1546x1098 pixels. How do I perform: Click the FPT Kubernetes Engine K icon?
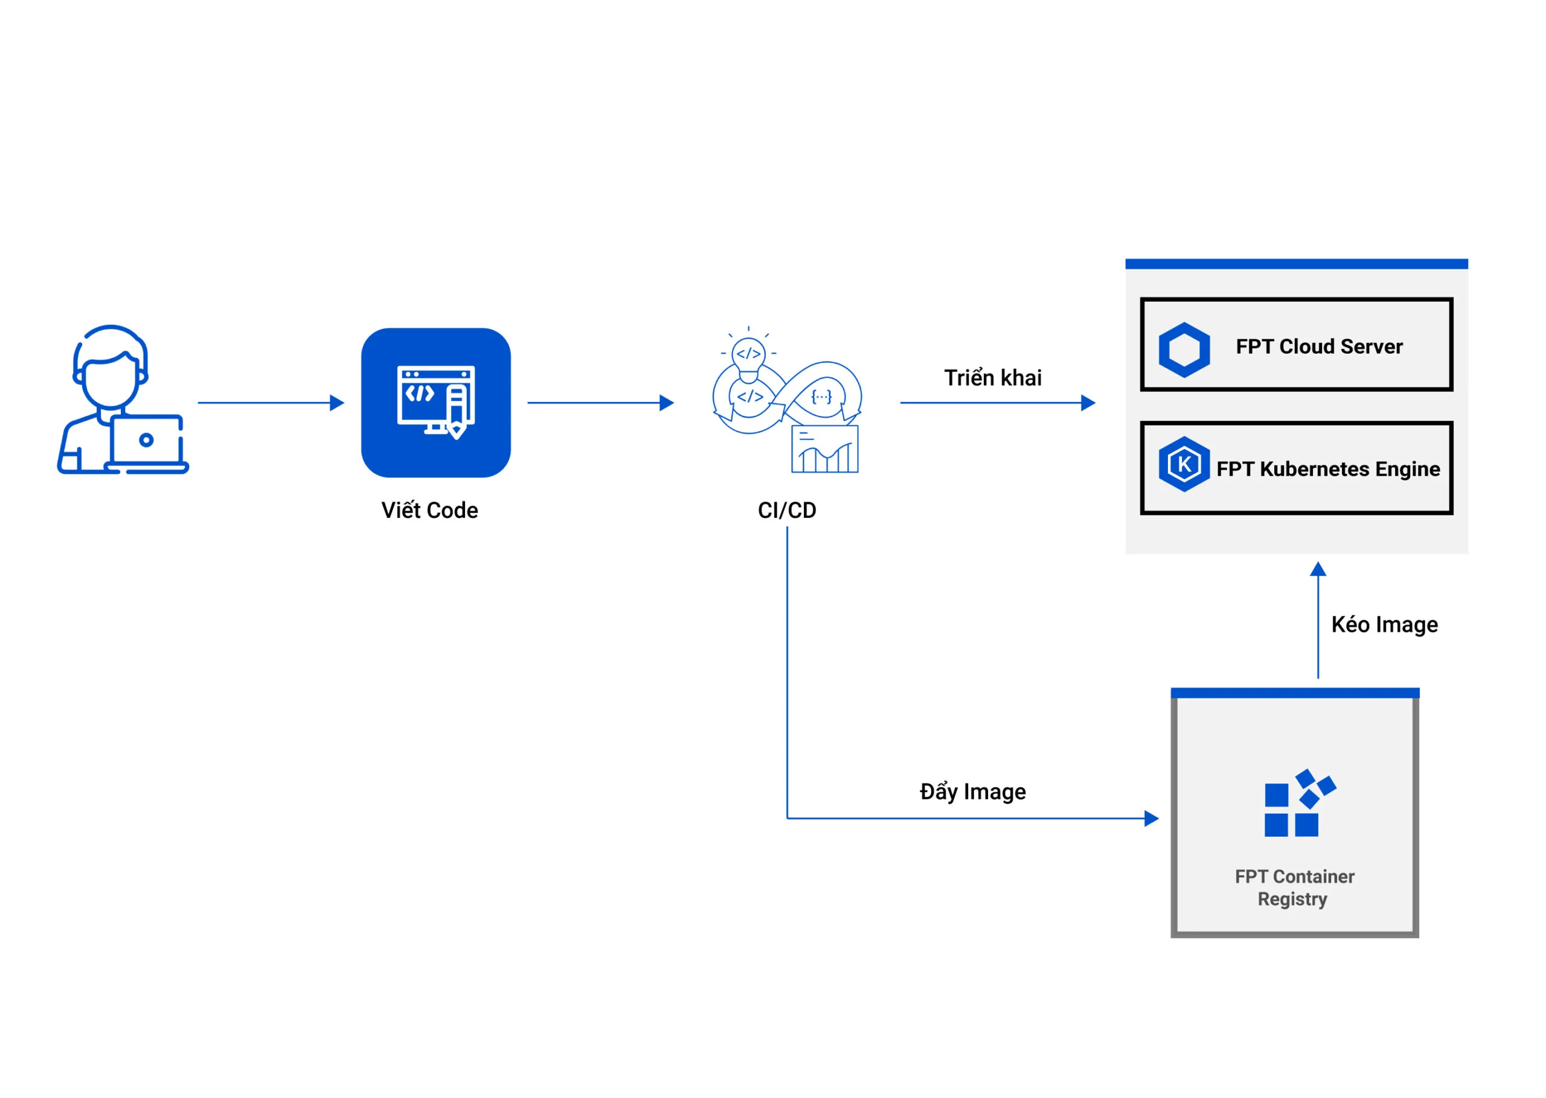(x=1184, y=464)
